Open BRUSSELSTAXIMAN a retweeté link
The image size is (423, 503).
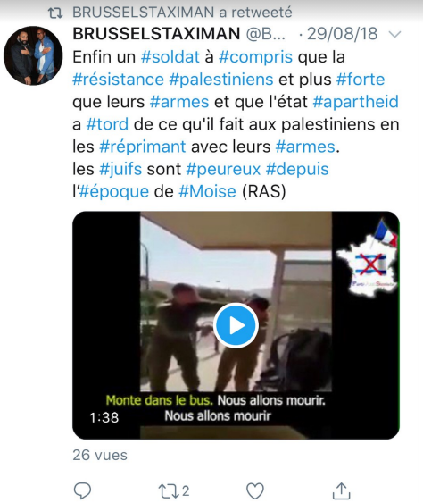[182, 13]
